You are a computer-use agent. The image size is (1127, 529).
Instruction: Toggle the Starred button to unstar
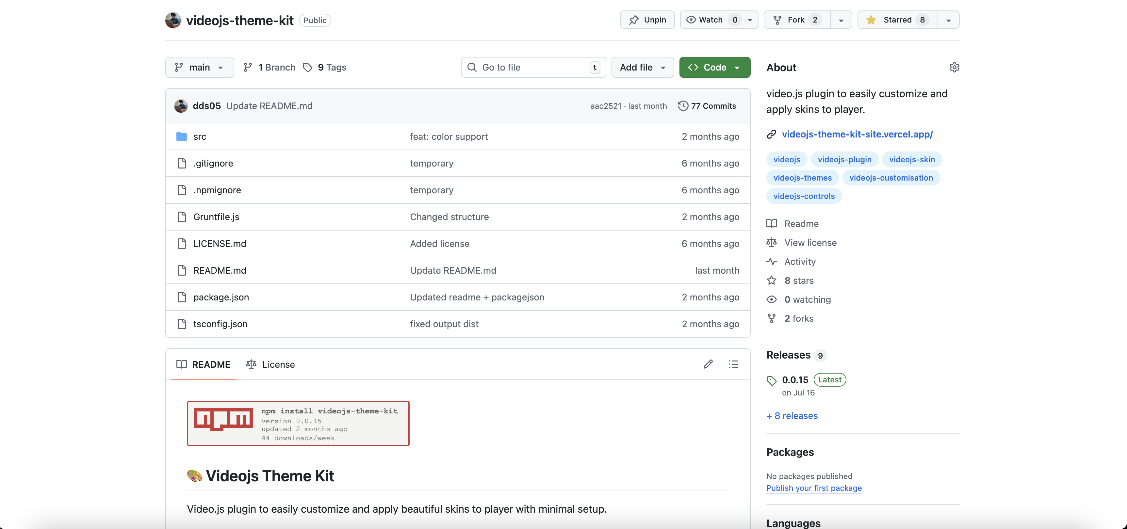click(x=897, y=20)
